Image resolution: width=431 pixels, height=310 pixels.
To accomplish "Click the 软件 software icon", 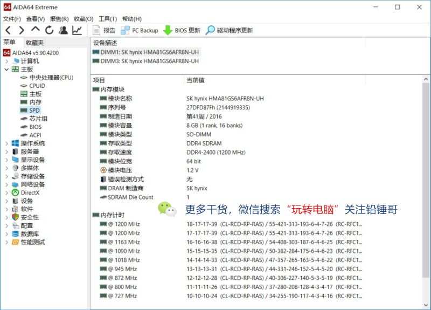I will [16, 209].
